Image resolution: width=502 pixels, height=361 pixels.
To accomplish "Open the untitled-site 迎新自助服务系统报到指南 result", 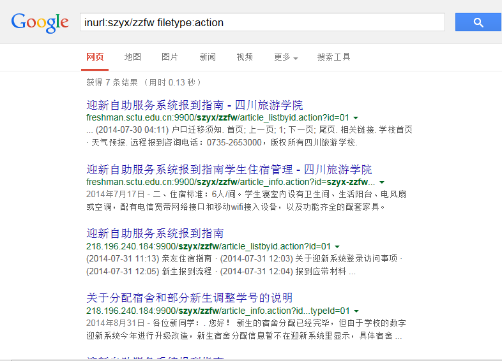I will click(x=155, y=233).
